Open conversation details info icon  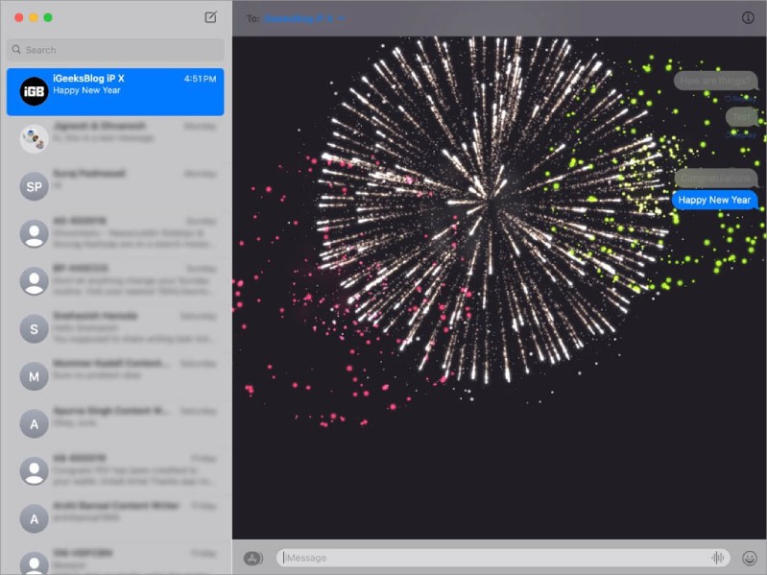click(x=748, y=17)
